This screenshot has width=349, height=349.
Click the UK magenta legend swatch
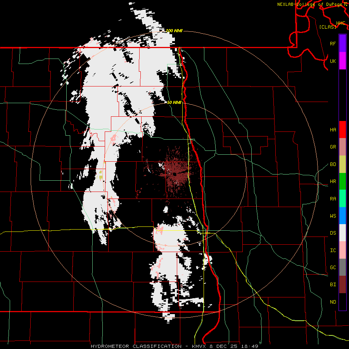click(x=342, y=61)
